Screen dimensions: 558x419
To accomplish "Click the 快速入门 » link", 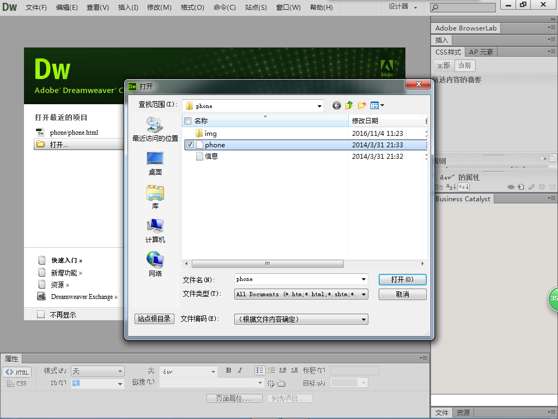I will point(67,260).
